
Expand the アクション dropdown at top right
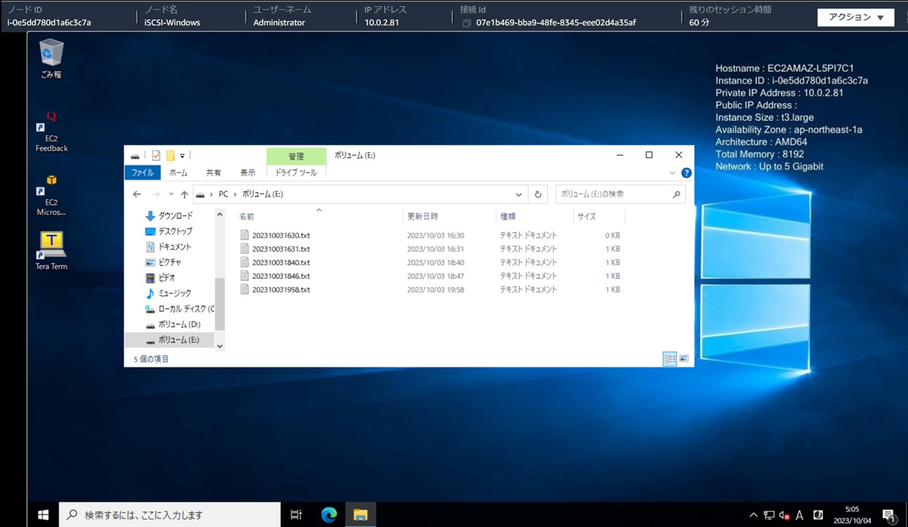855,17
